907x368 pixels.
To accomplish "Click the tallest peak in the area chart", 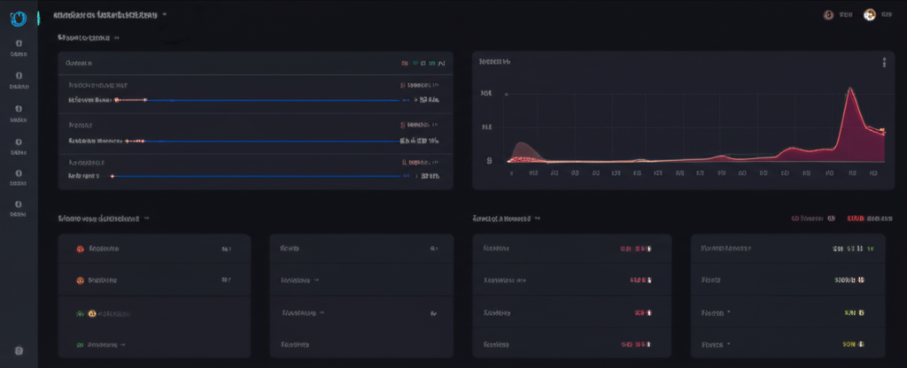I will click(x=850, y=89).
